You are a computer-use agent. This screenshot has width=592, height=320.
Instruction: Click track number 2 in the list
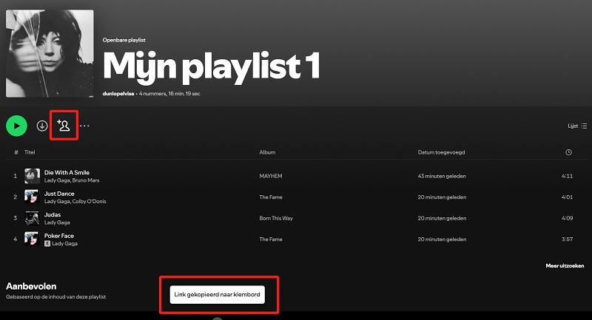(x=15, y=197)
